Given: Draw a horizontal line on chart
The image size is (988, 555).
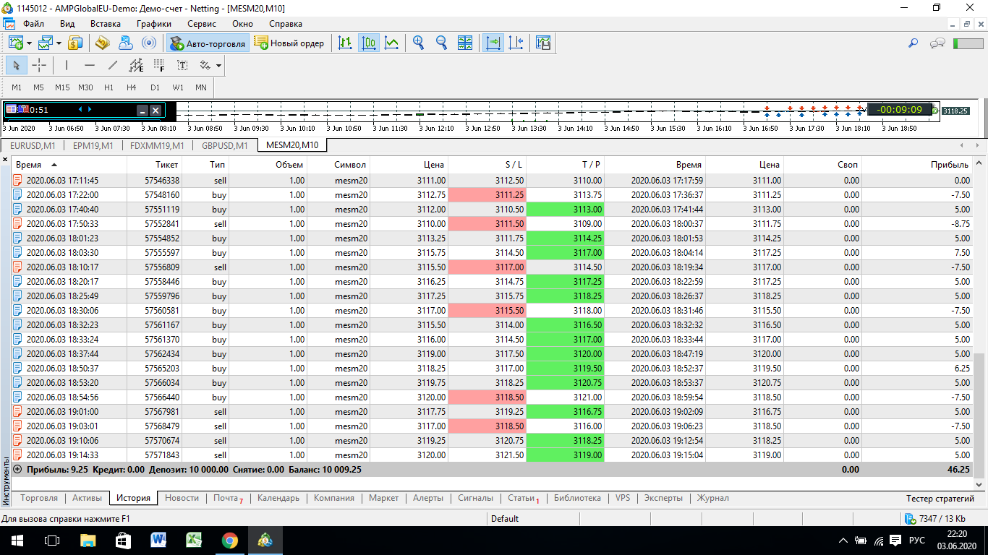Looking at the screenshot, I should 90,66.
